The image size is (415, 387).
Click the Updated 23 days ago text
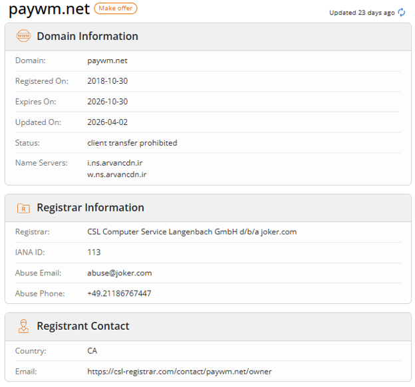tap(362, 13)
